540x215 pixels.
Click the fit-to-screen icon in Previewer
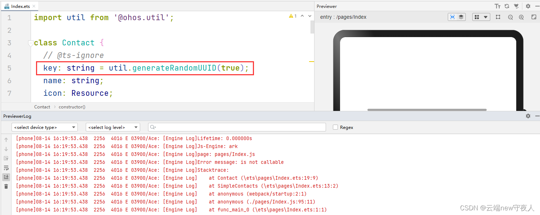(534, 17)
